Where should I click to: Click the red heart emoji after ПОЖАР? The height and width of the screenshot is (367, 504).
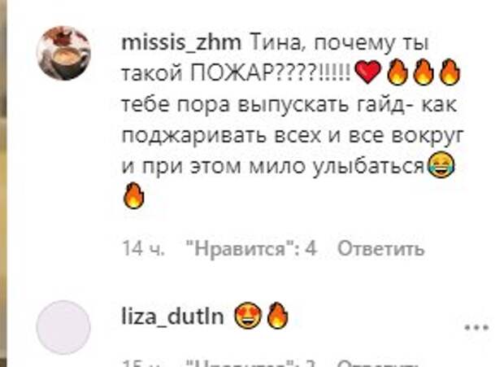(367, 72)
